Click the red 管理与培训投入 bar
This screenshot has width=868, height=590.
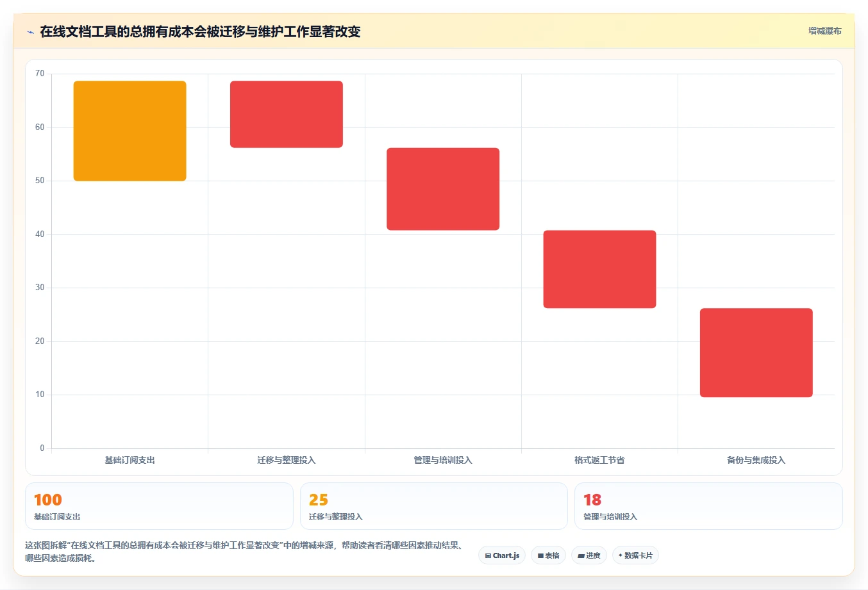tap(443, 189)
